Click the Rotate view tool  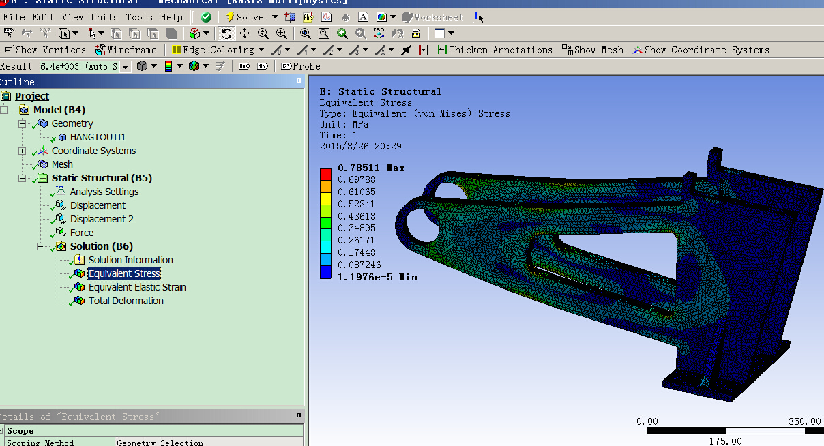[227, 33]
